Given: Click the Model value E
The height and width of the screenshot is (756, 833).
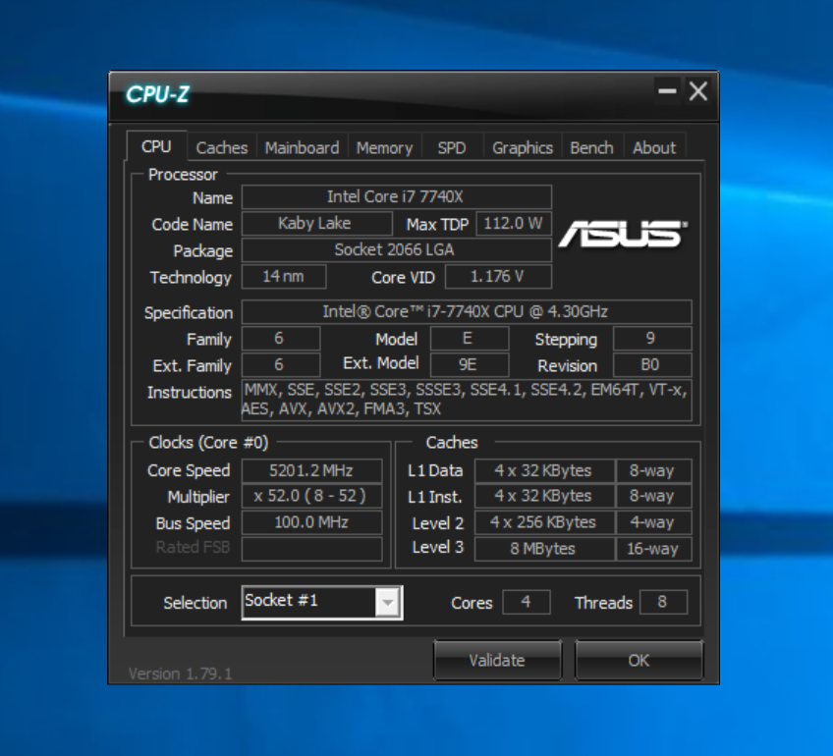Looking at the screenshot, I should pos(470,339).
